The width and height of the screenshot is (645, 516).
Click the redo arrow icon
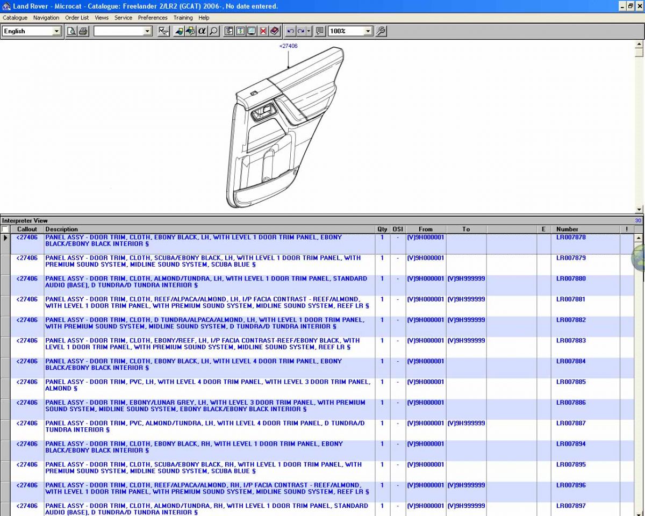coord(301,31)
